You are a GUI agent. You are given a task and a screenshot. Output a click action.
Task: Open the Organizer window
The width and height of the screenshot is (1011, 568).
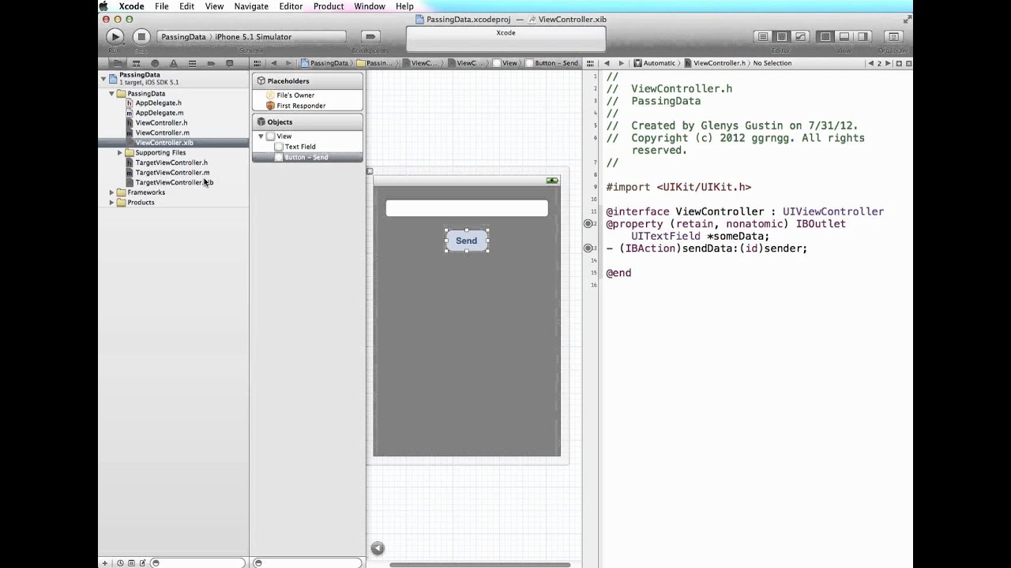click(893, 36)
